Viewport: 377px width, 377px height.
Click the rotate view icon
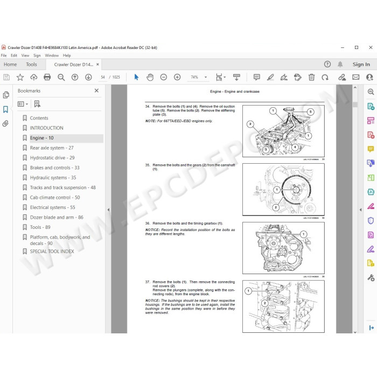tap(325, 77)
